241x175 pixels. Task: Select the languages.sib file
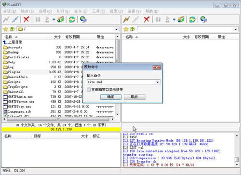17,111
